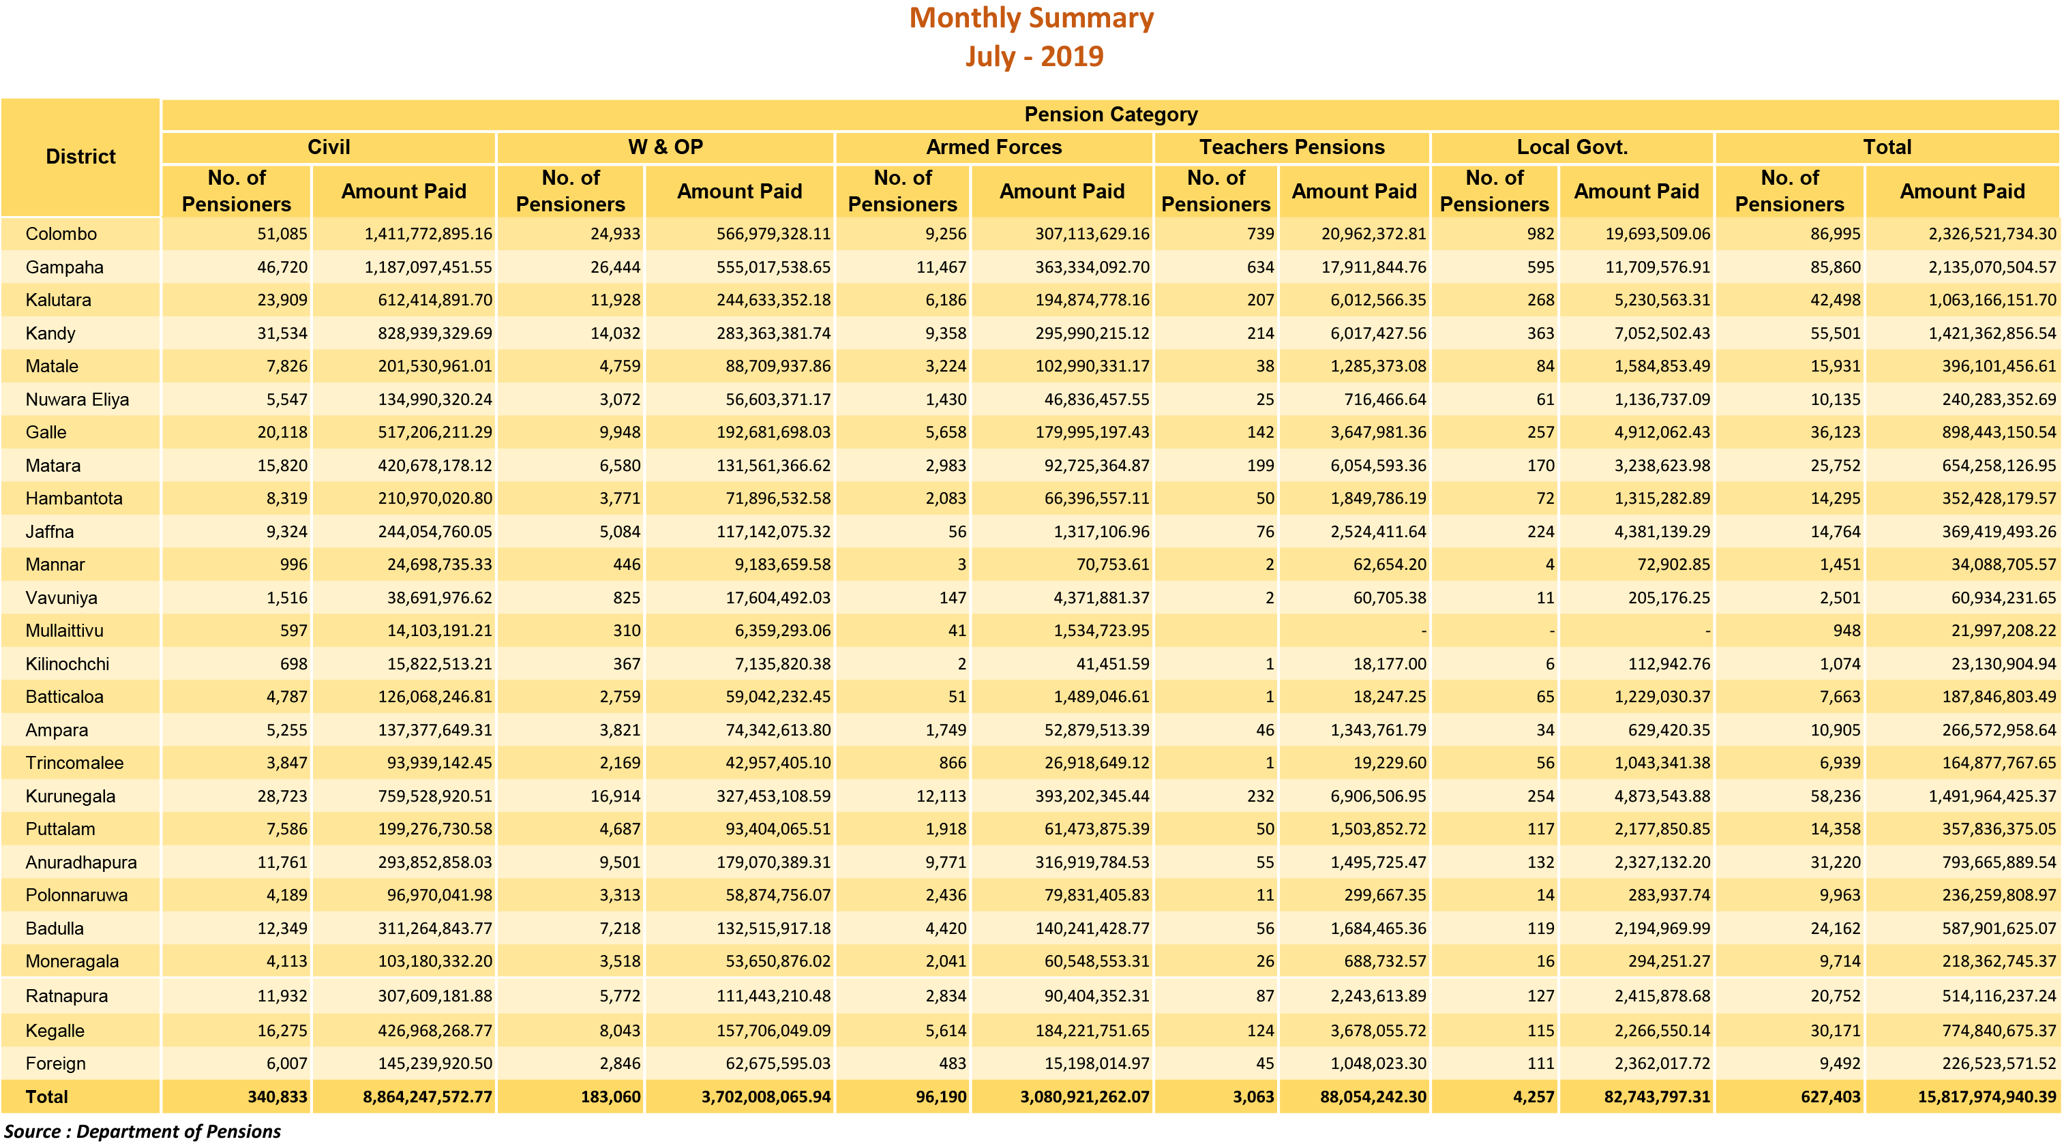Screen dimensions: 2064x1148
Task: Select the bottom 'Total' row label
Action: [46, 1098]
